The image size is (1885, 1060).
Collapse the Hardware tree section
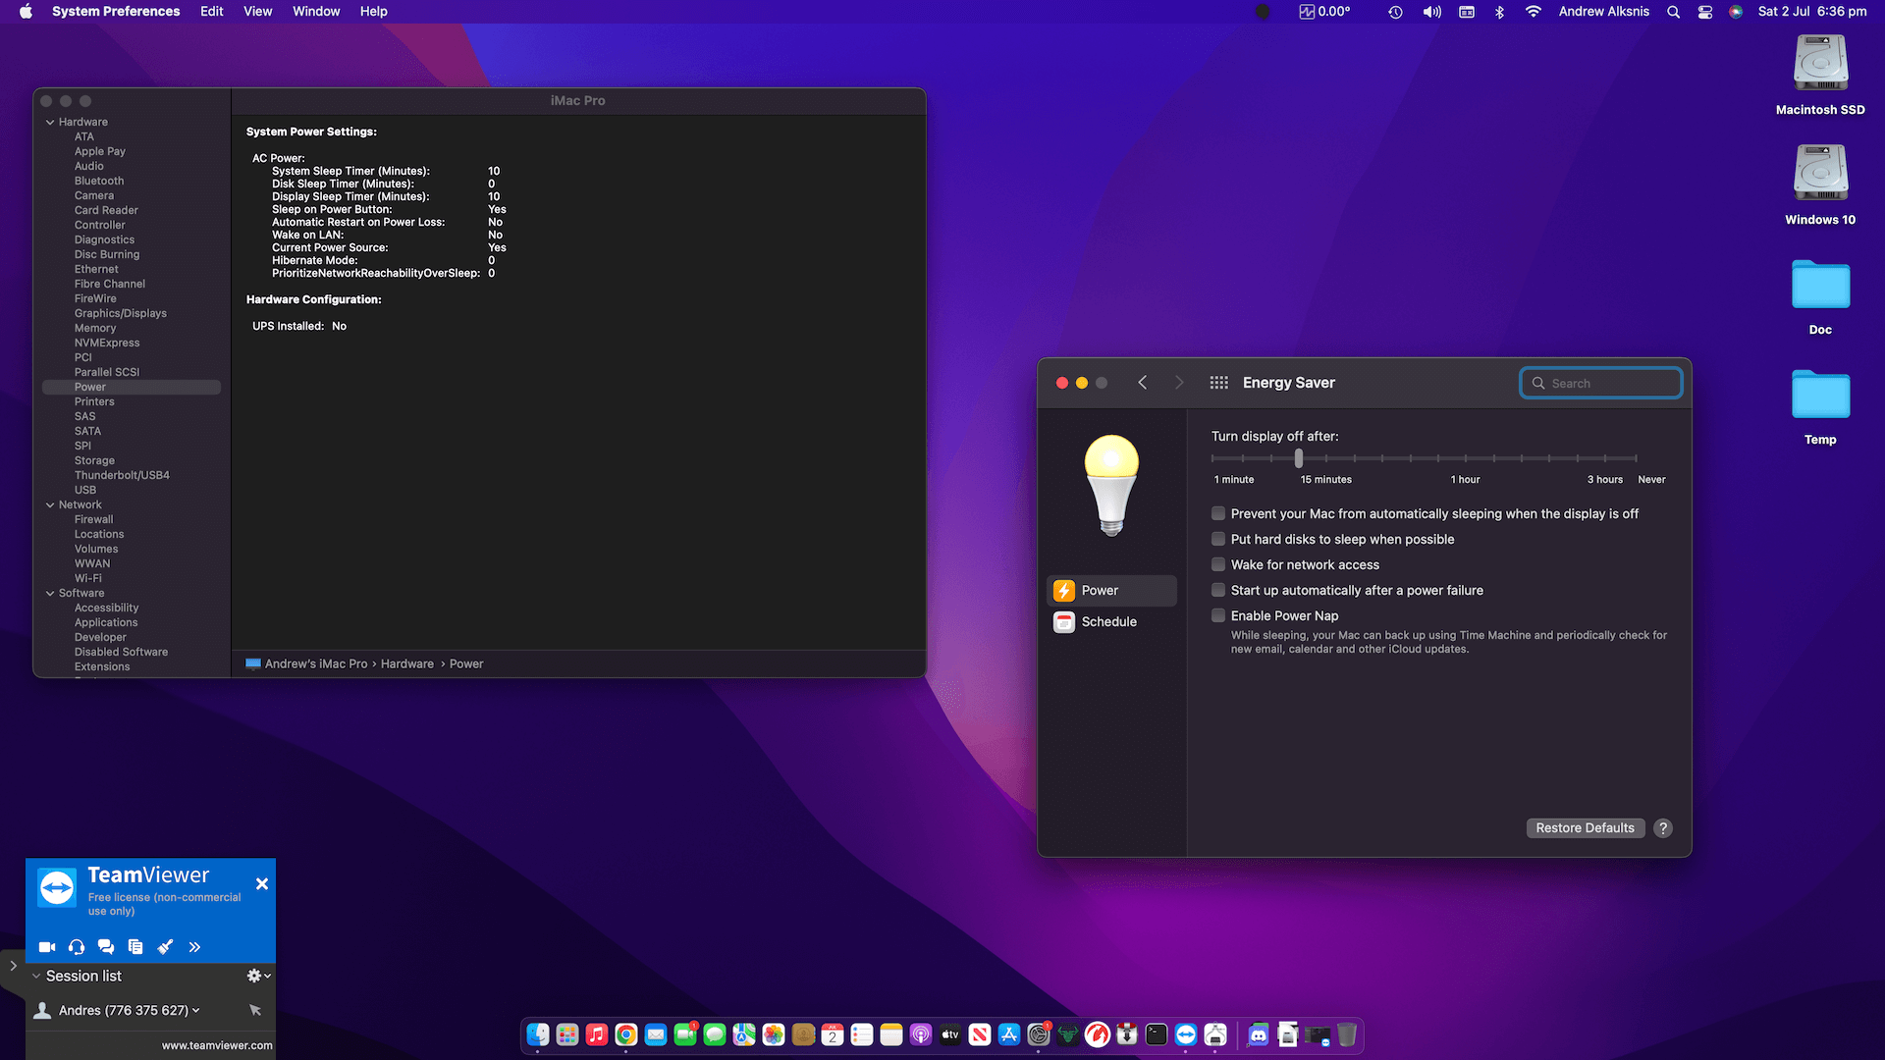[x=50, y=122]
